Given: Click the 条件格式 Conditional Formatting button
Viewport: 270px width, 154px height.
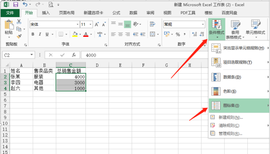Looking at the screenshot, I should (x=217, y=29).
